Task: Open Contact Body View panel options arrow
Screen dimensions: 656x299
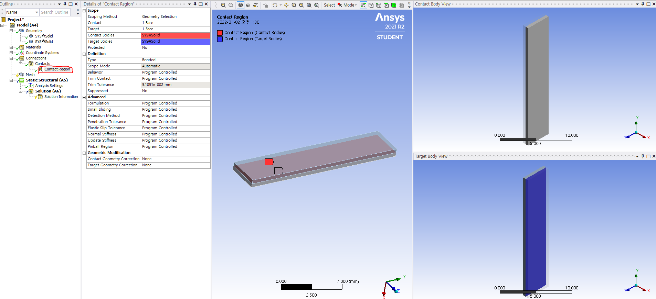Action: (x=637, y=4)
